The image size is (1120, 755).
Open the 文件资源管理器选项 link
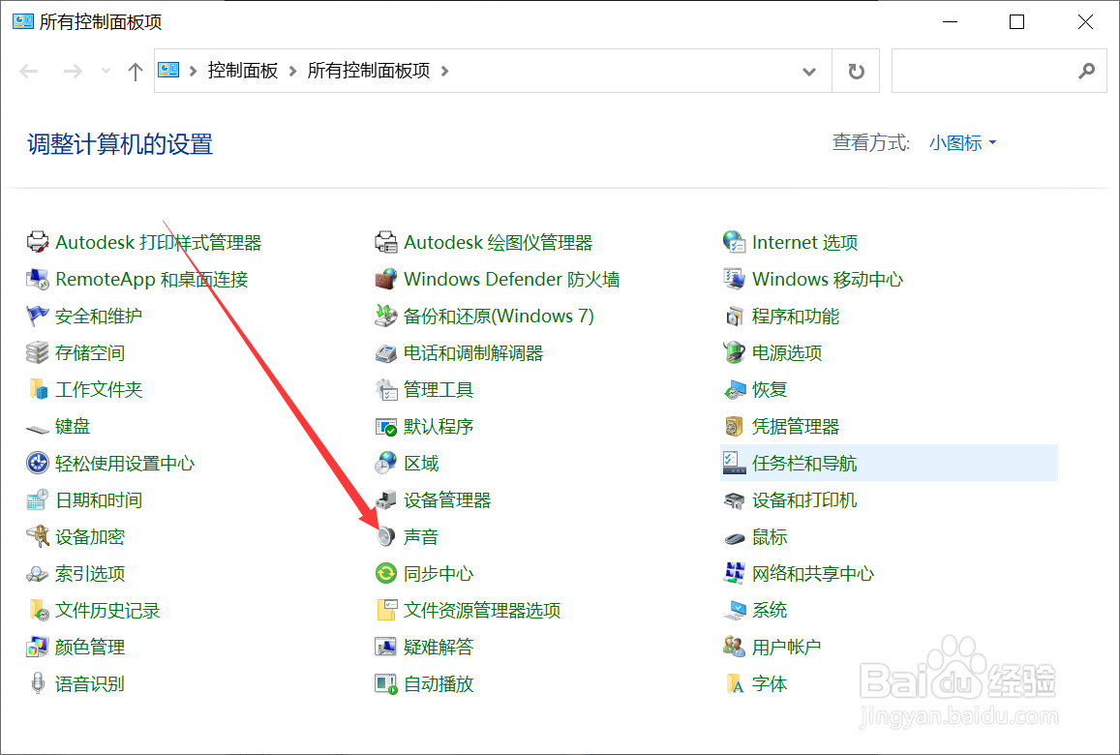coord(482,610)
